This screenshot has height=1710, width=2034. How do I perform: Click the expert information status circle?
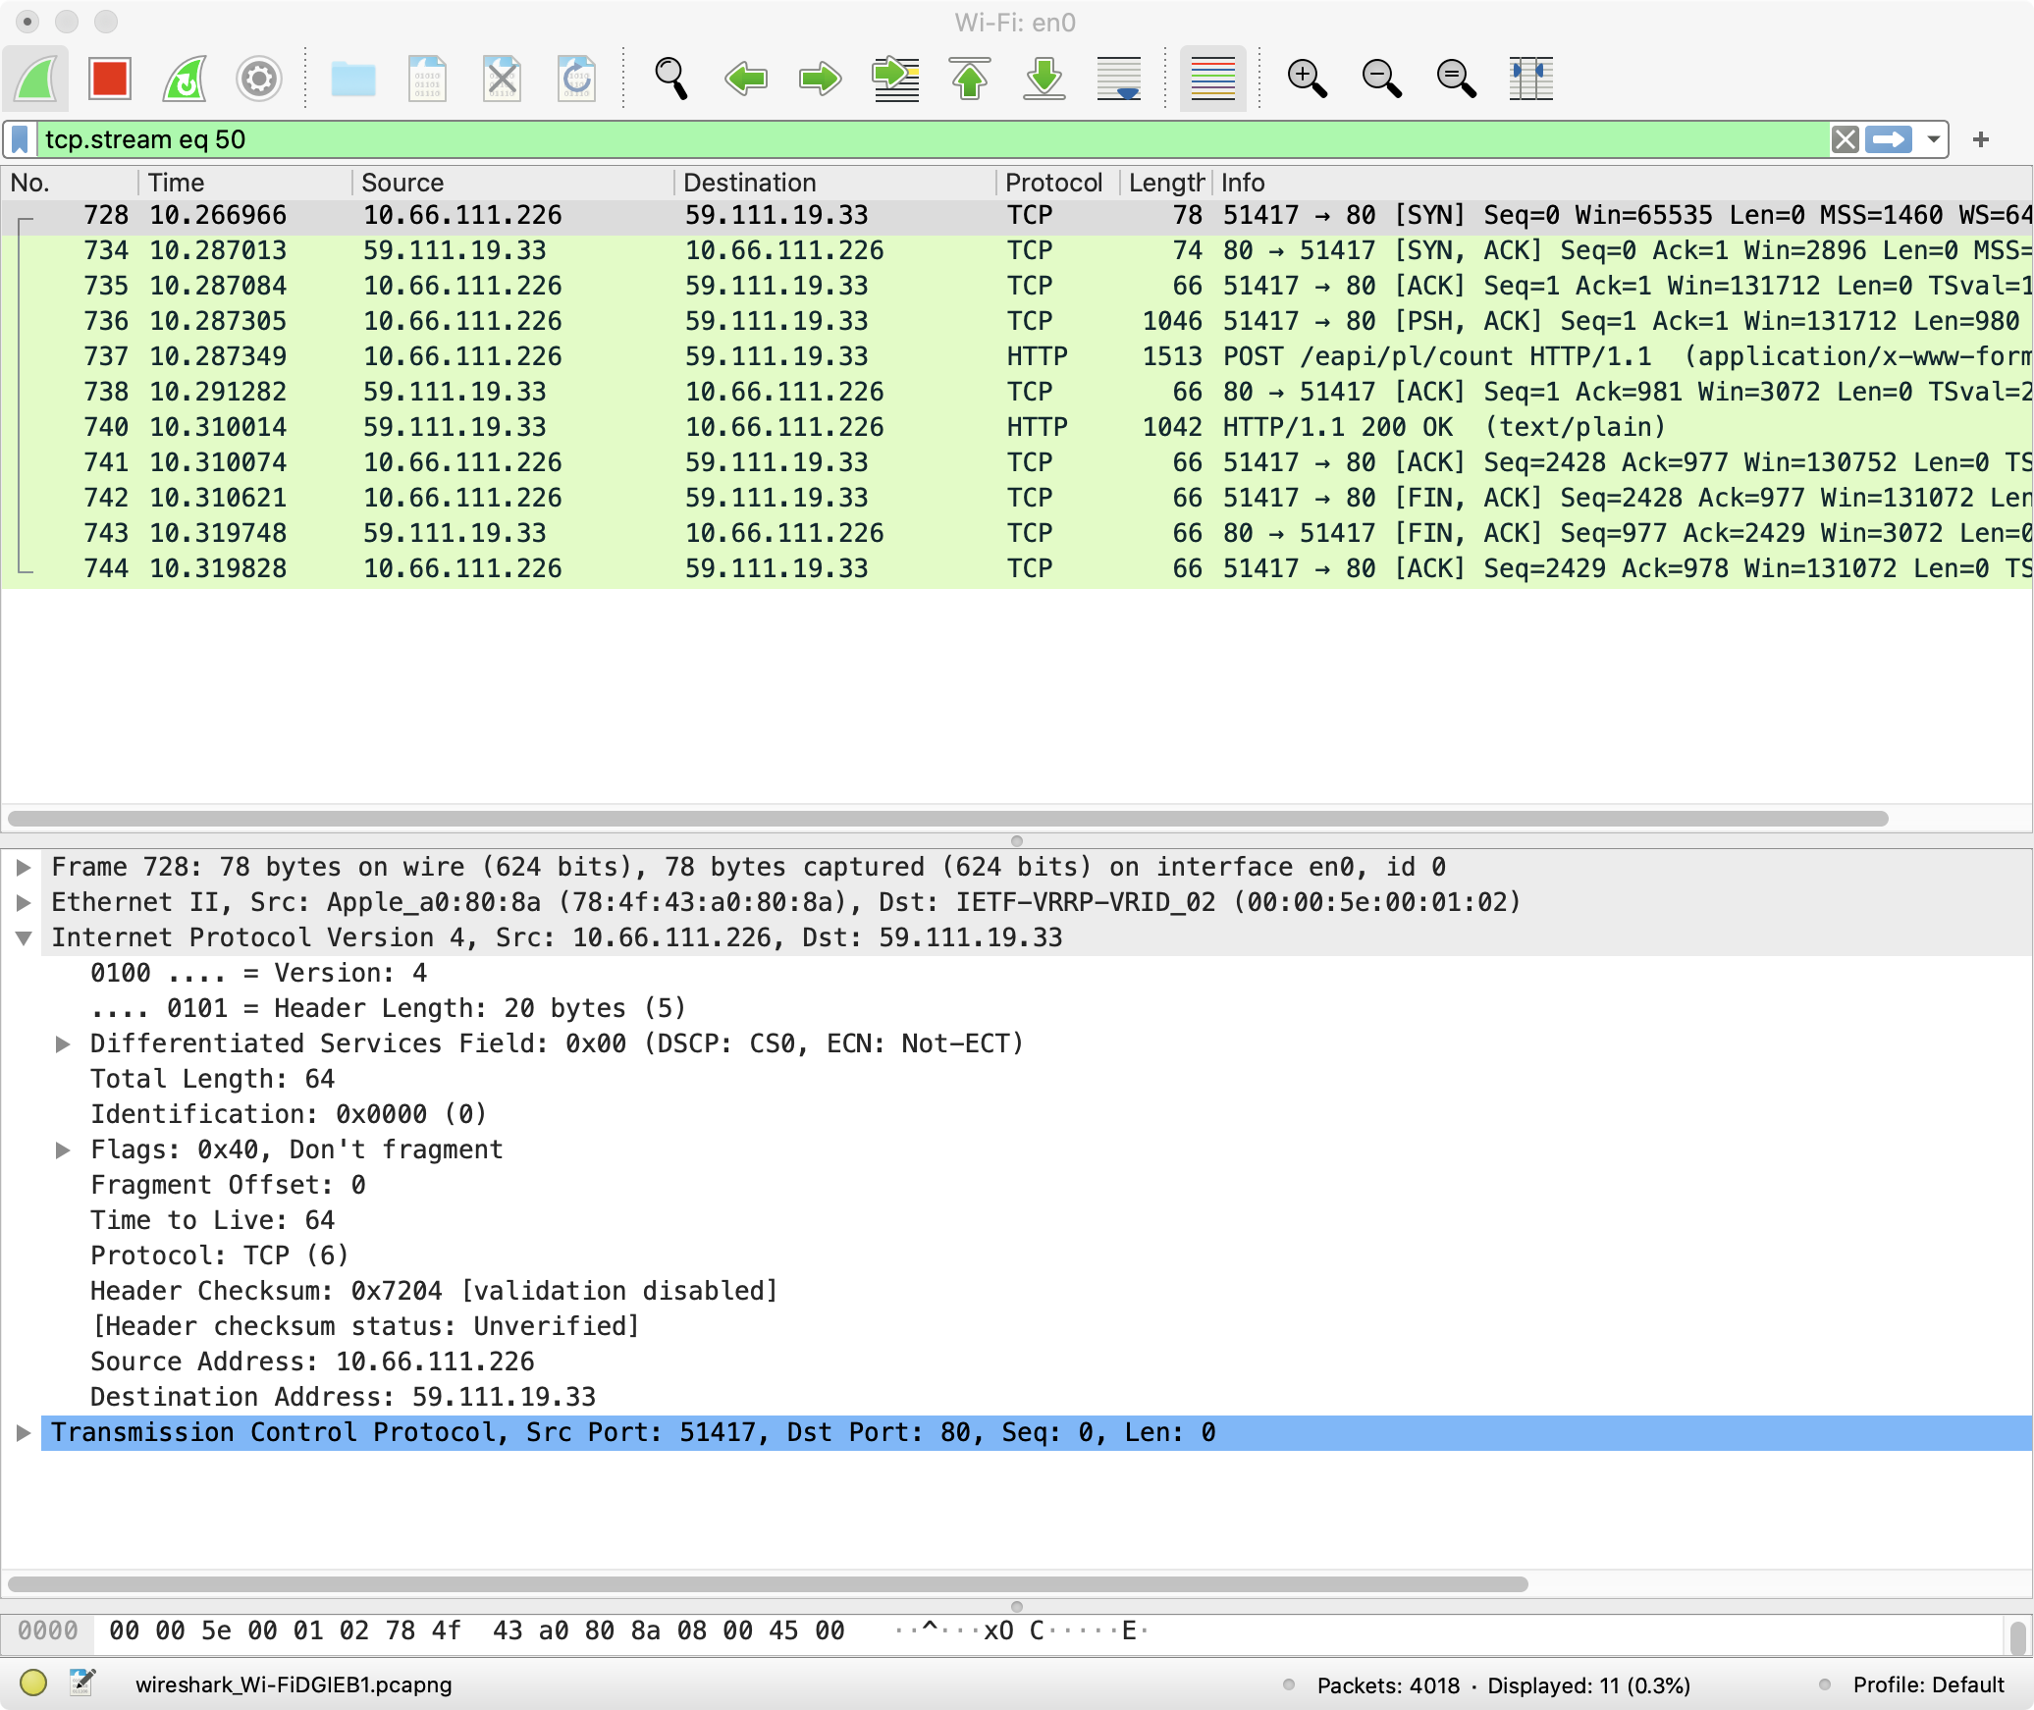33,1683
